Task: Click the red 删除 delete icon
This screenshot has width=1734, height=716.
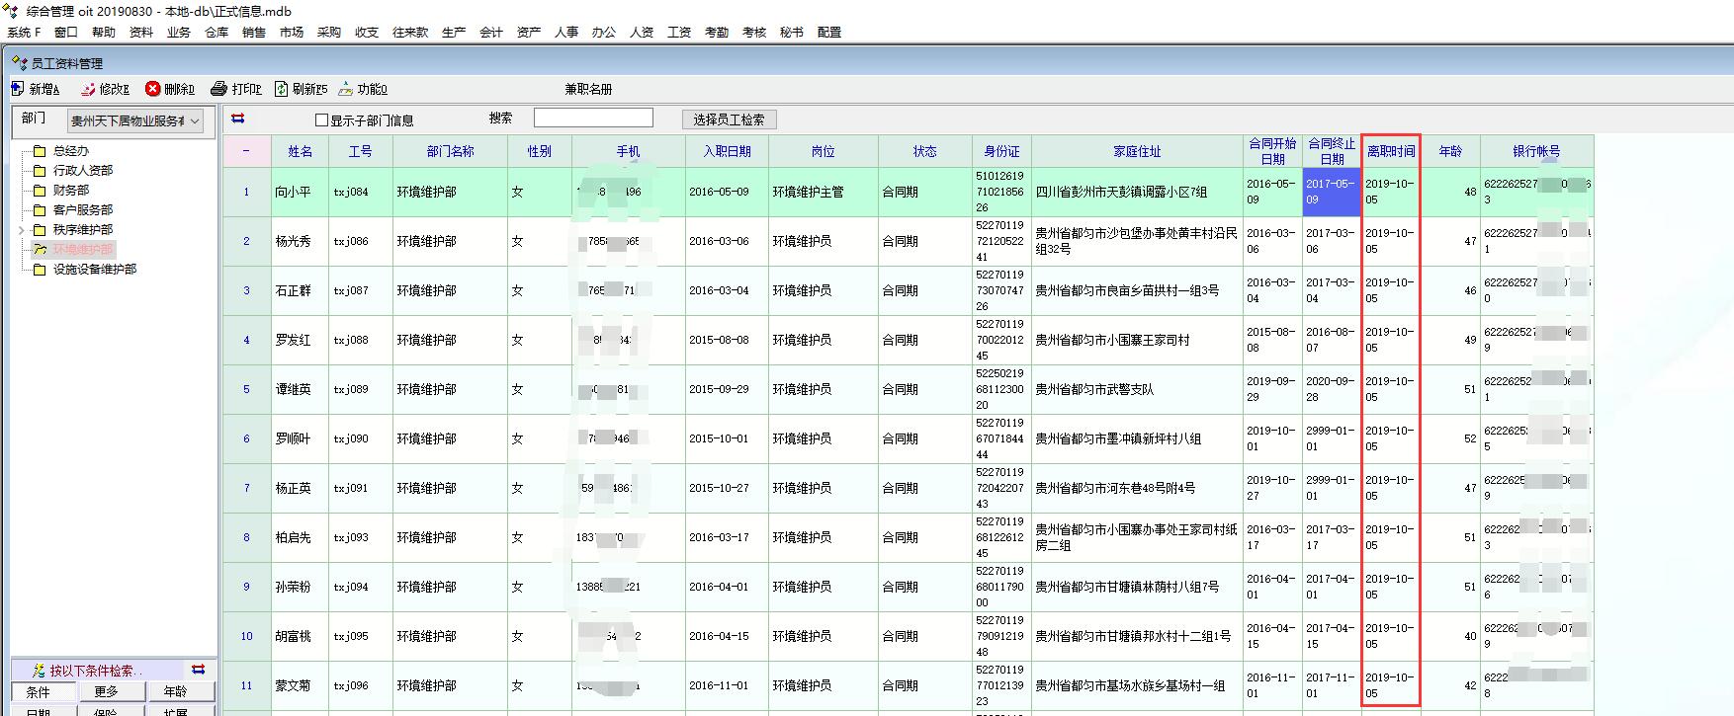Action: pos(153,89)
